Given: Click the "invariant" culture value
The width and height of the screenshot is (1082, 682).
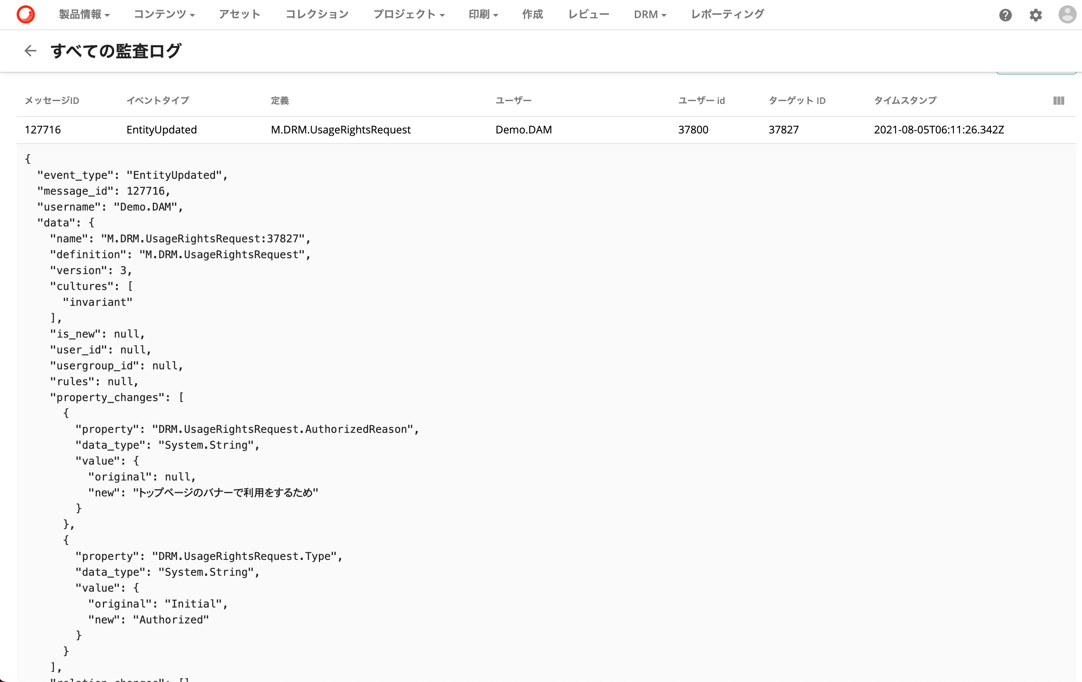Looking at the screenshot, I should (98, 302).
